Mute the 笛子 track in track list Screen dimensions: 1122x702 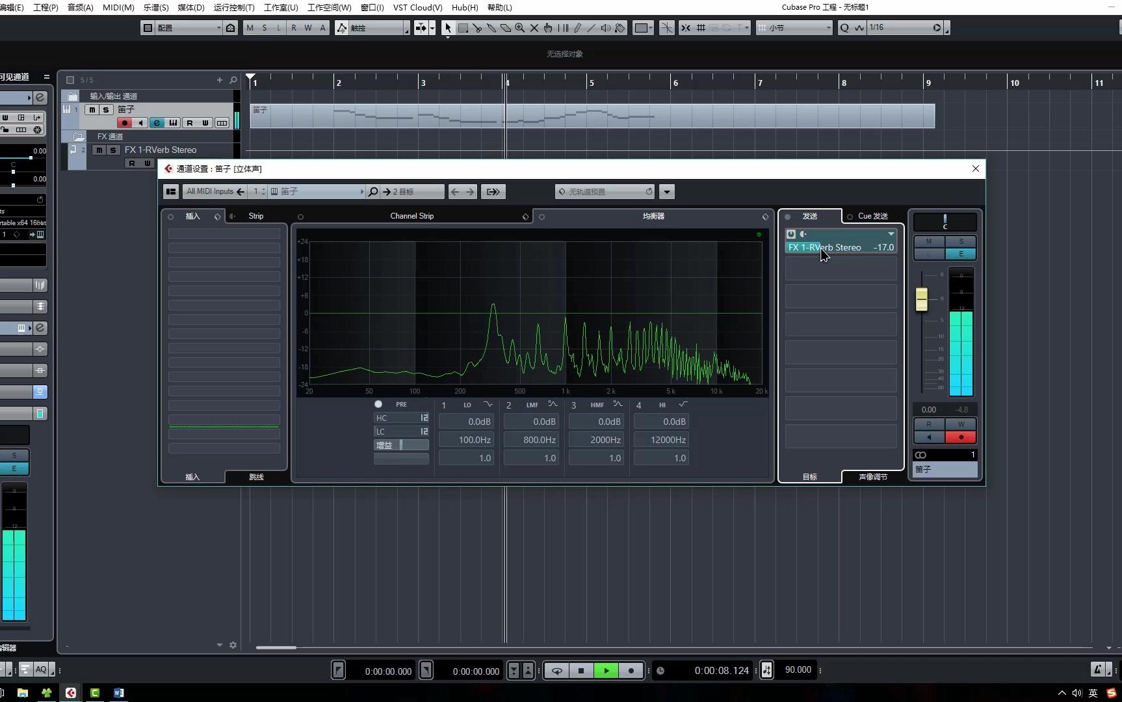click(x=92, y=110)
